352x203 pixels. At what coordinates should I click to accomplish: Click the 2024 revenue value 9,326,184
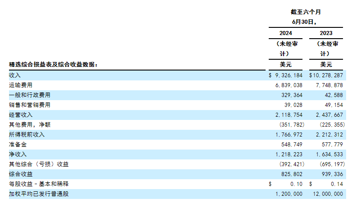(289, 75)
